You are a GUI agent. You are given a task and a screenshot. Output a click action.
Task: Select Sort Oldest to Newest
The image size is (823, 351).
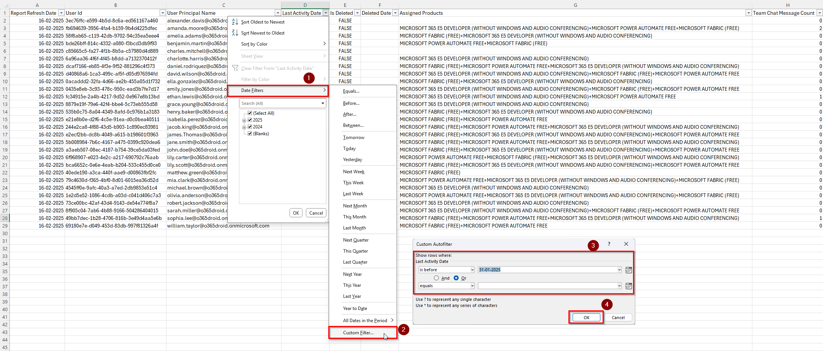click(x=263, y=22)
